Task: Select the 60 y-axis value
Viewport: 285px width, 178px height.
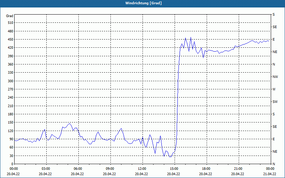Action: 11,147
